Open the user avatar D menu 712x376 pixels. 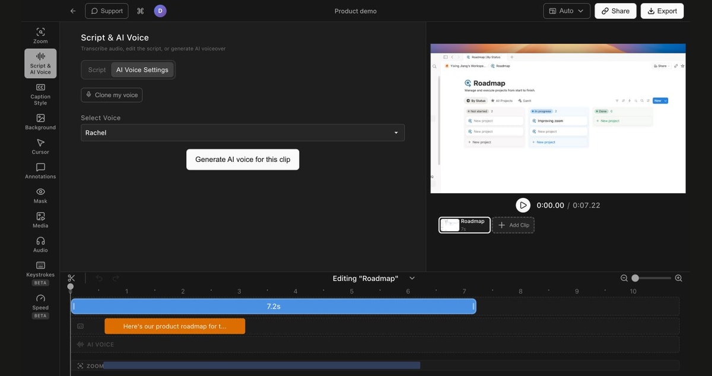tap(160, 11)
